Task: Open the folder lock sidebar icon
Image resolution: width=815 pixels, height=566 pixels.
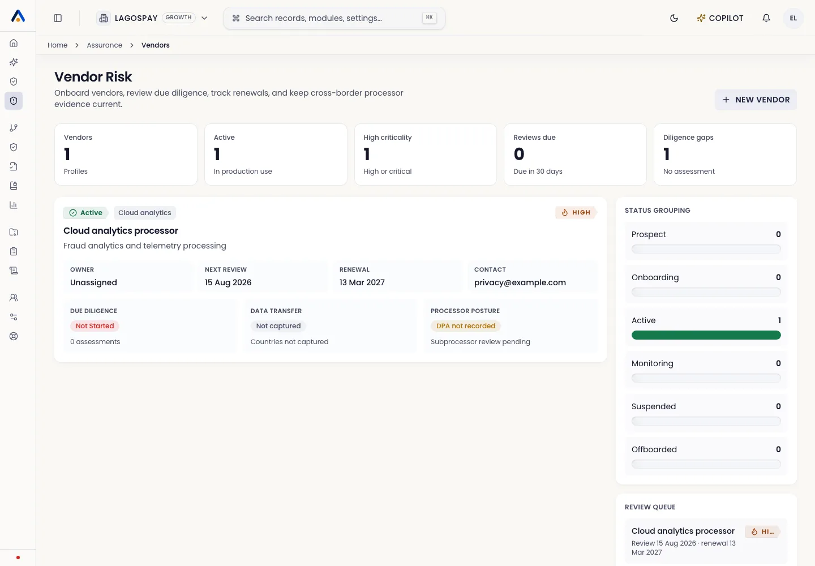Action: point(14,232)
